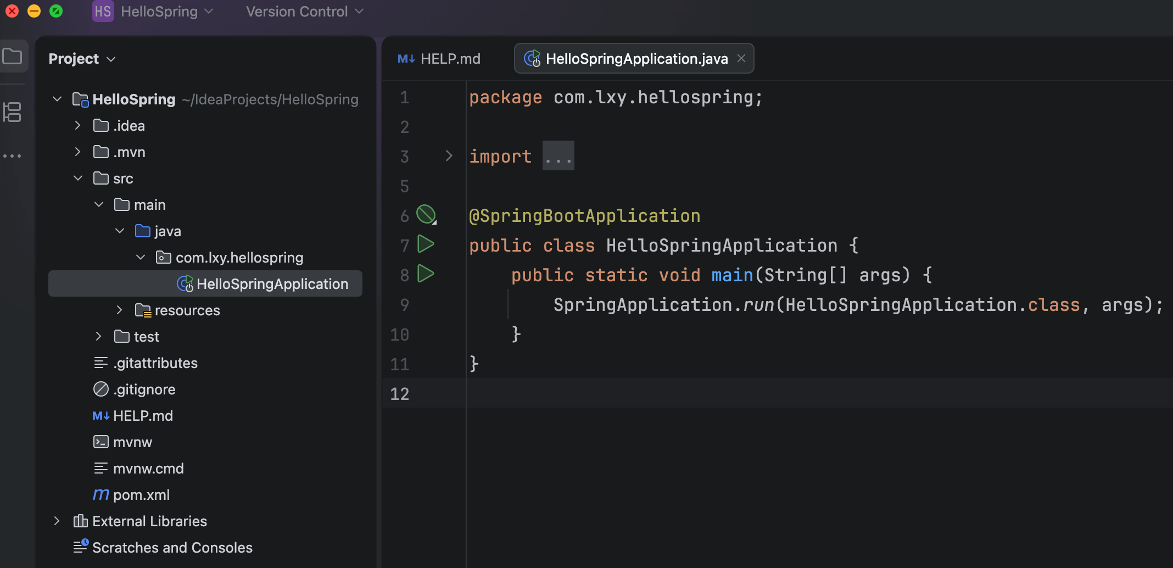Viewport: 1173px width, 568px height.
Task: Click the HS project badge icon
Action: [x=103, y=12]
